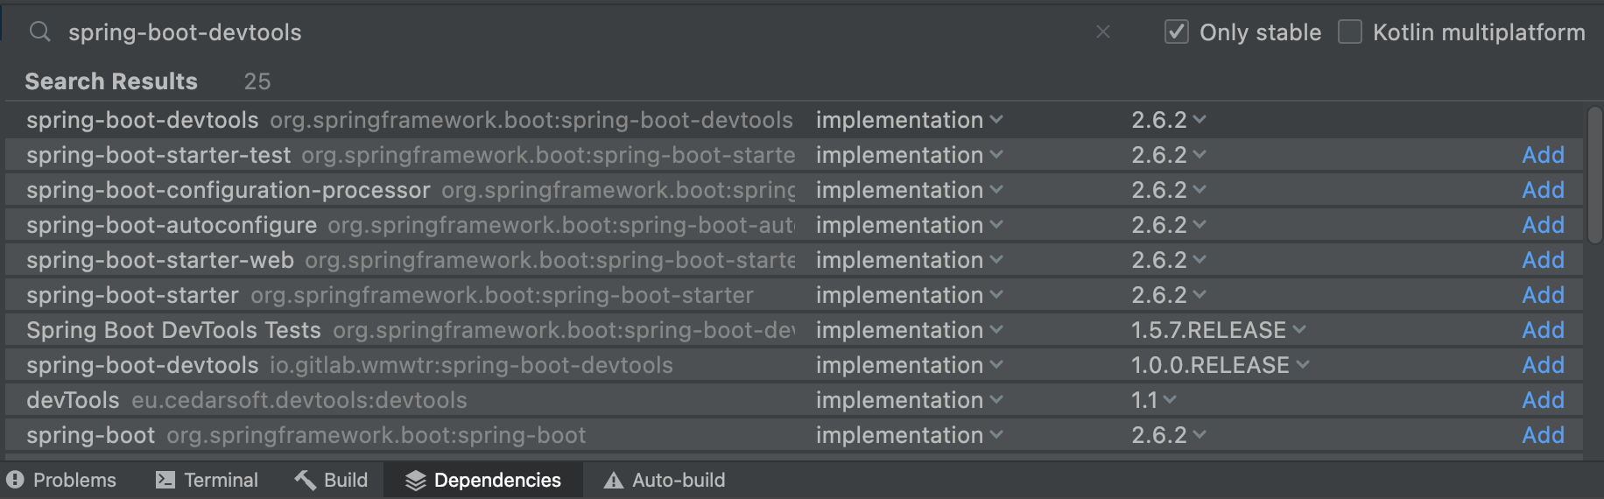Viewport: 1604px width, 499px height.
Task: Toggle the Only stable checkbox
Action: 1176,32
